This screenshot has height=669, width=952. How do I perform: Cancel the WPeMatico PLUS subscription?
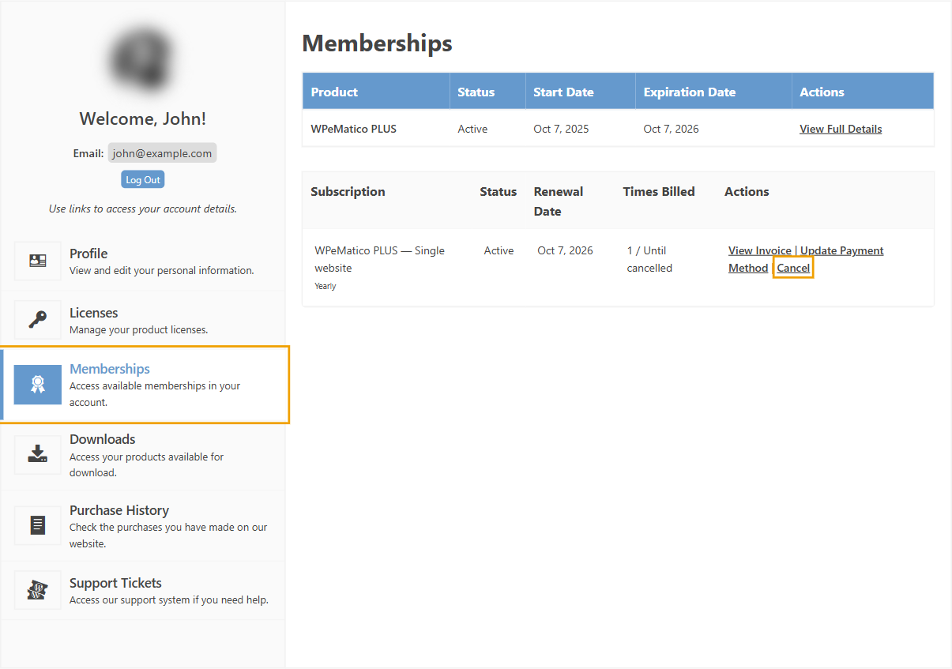[x=793, y=268]
